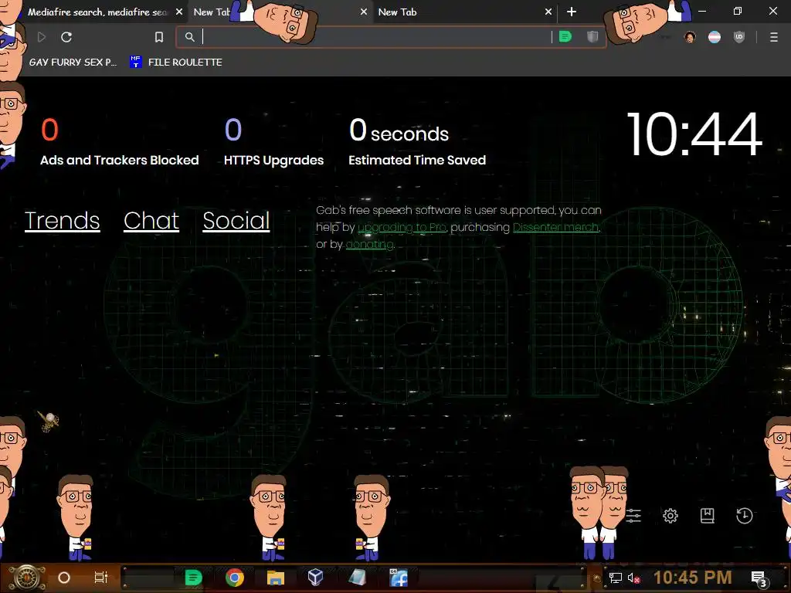Open the Chat link
Image resolution: width=791 pixels, height=593 pixels.
click(x=151, y=221)
